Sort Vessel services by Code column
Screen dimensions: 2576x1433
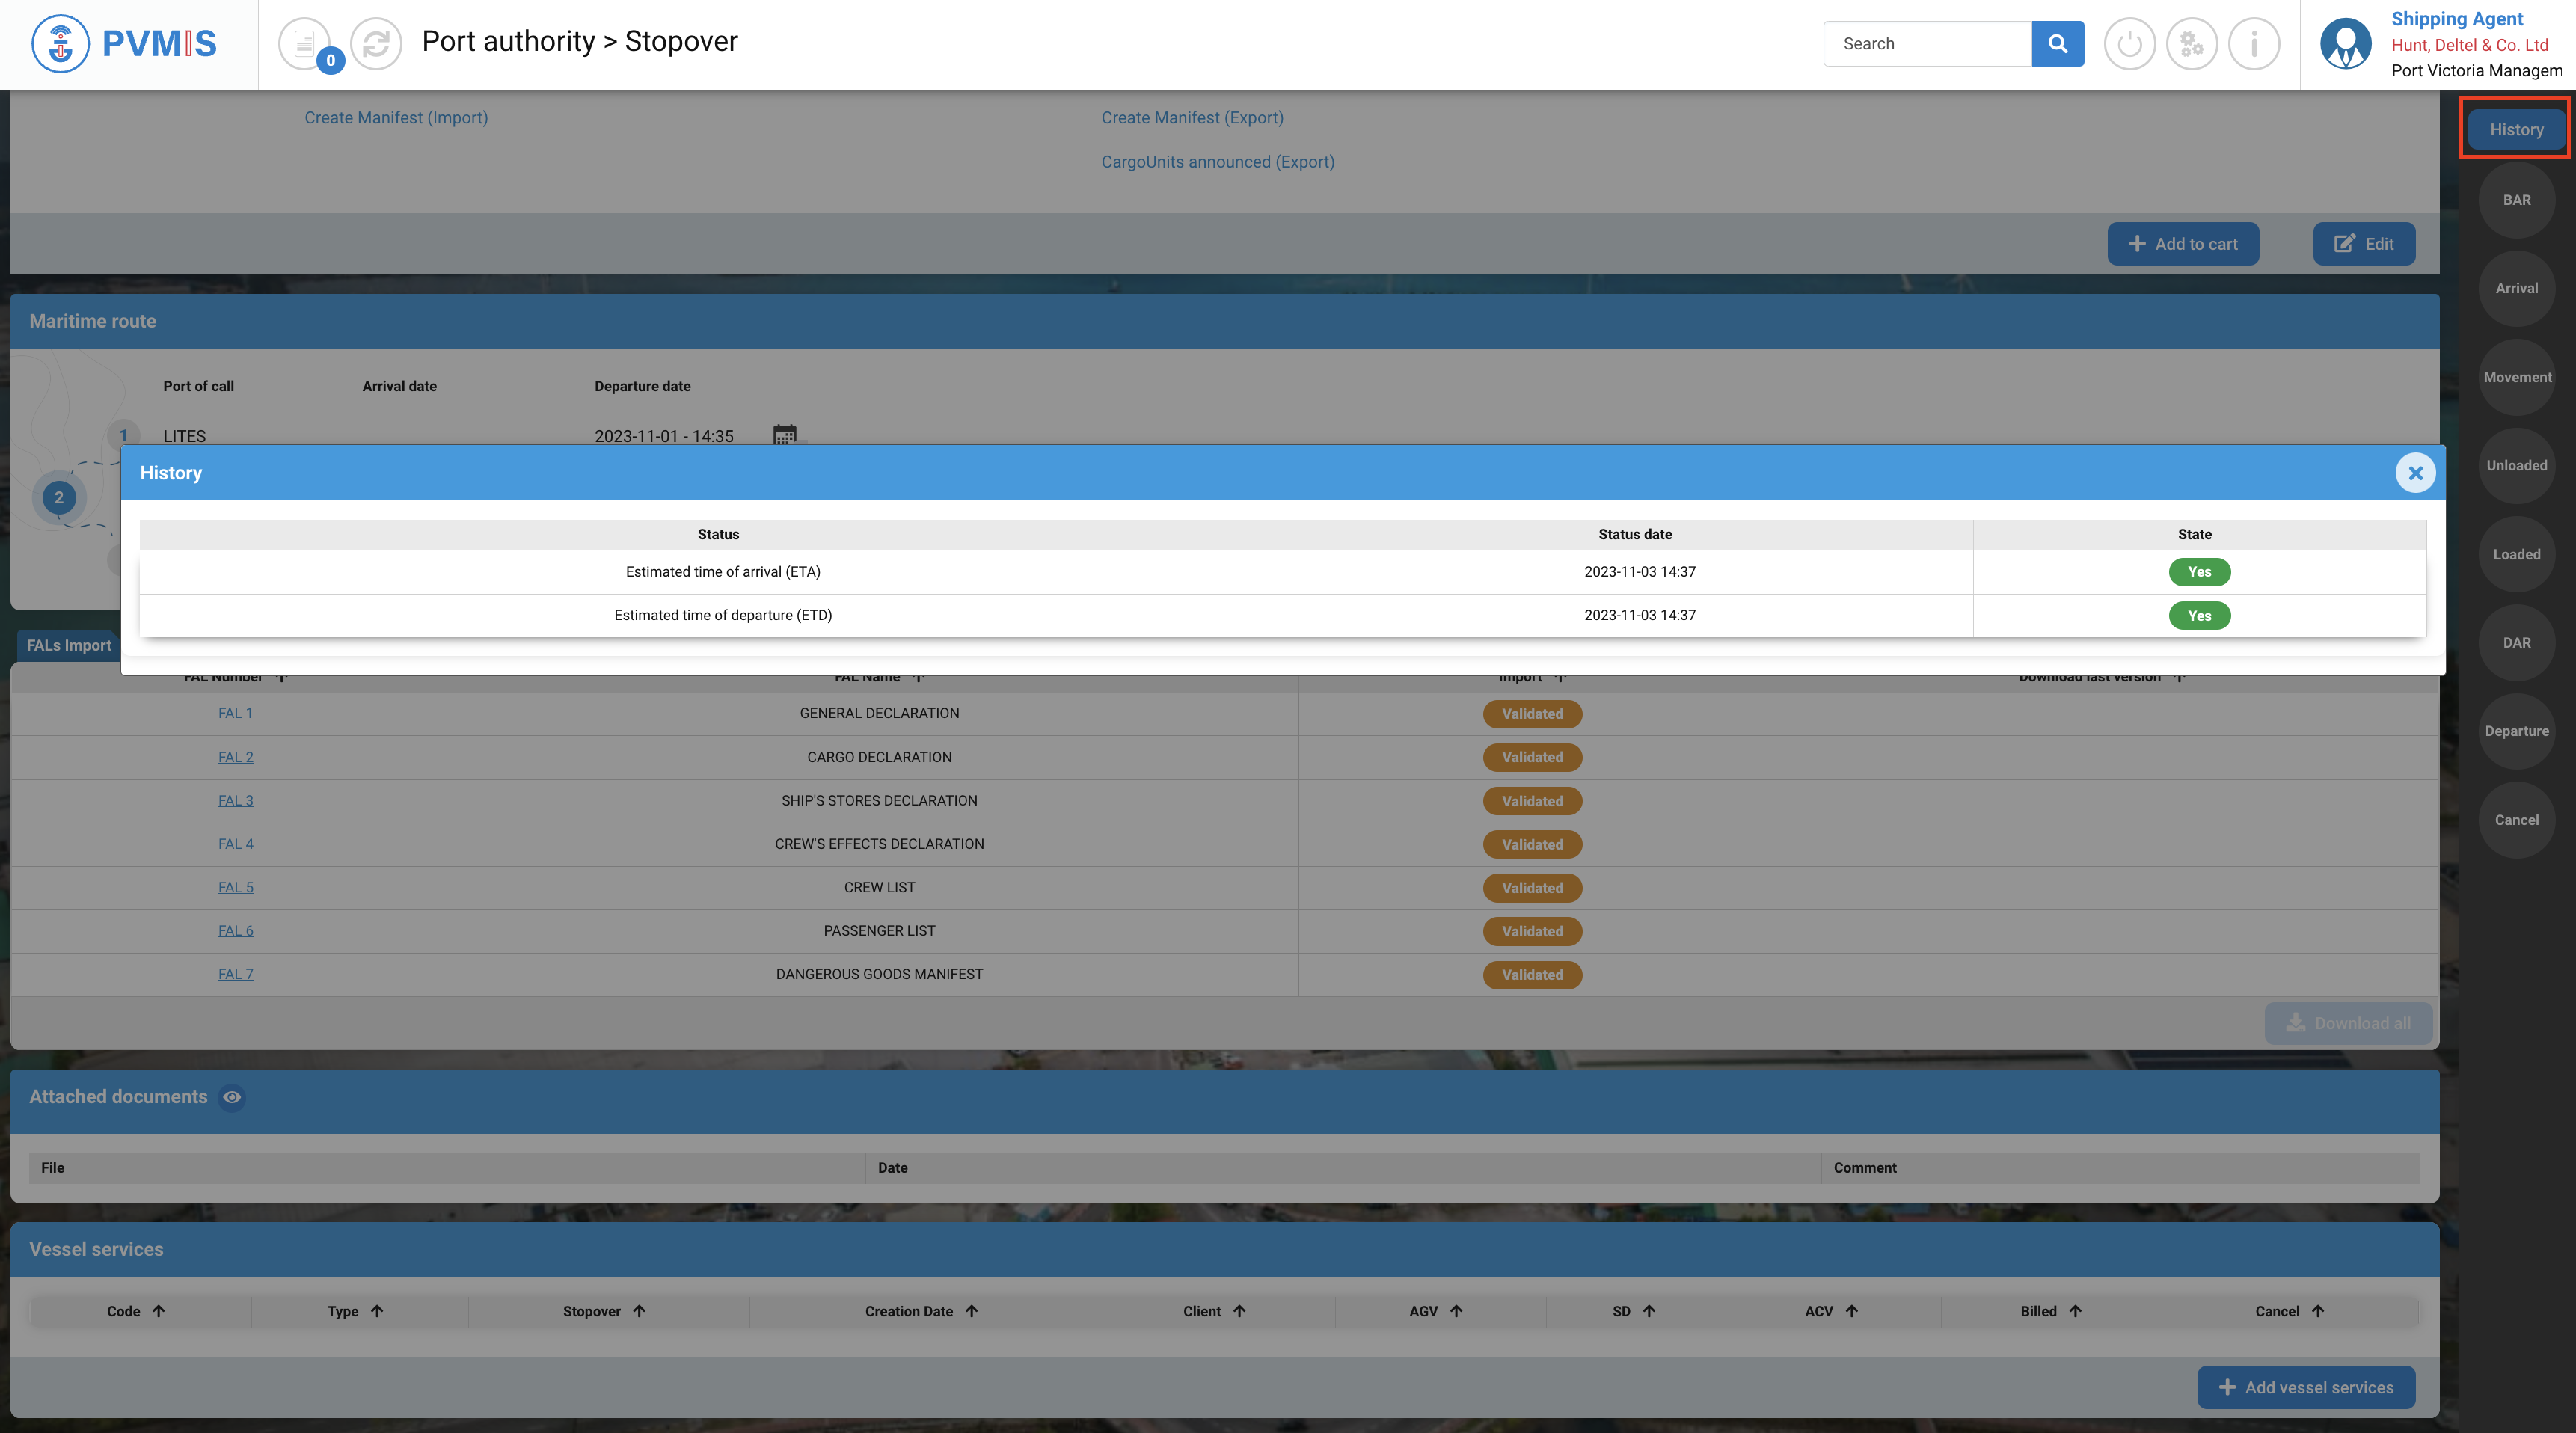coord(158,1311)
